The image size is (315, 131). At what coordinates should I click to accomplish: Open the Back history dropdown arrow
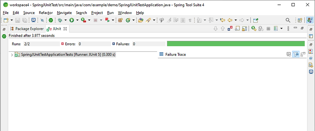tap(236, 20)
